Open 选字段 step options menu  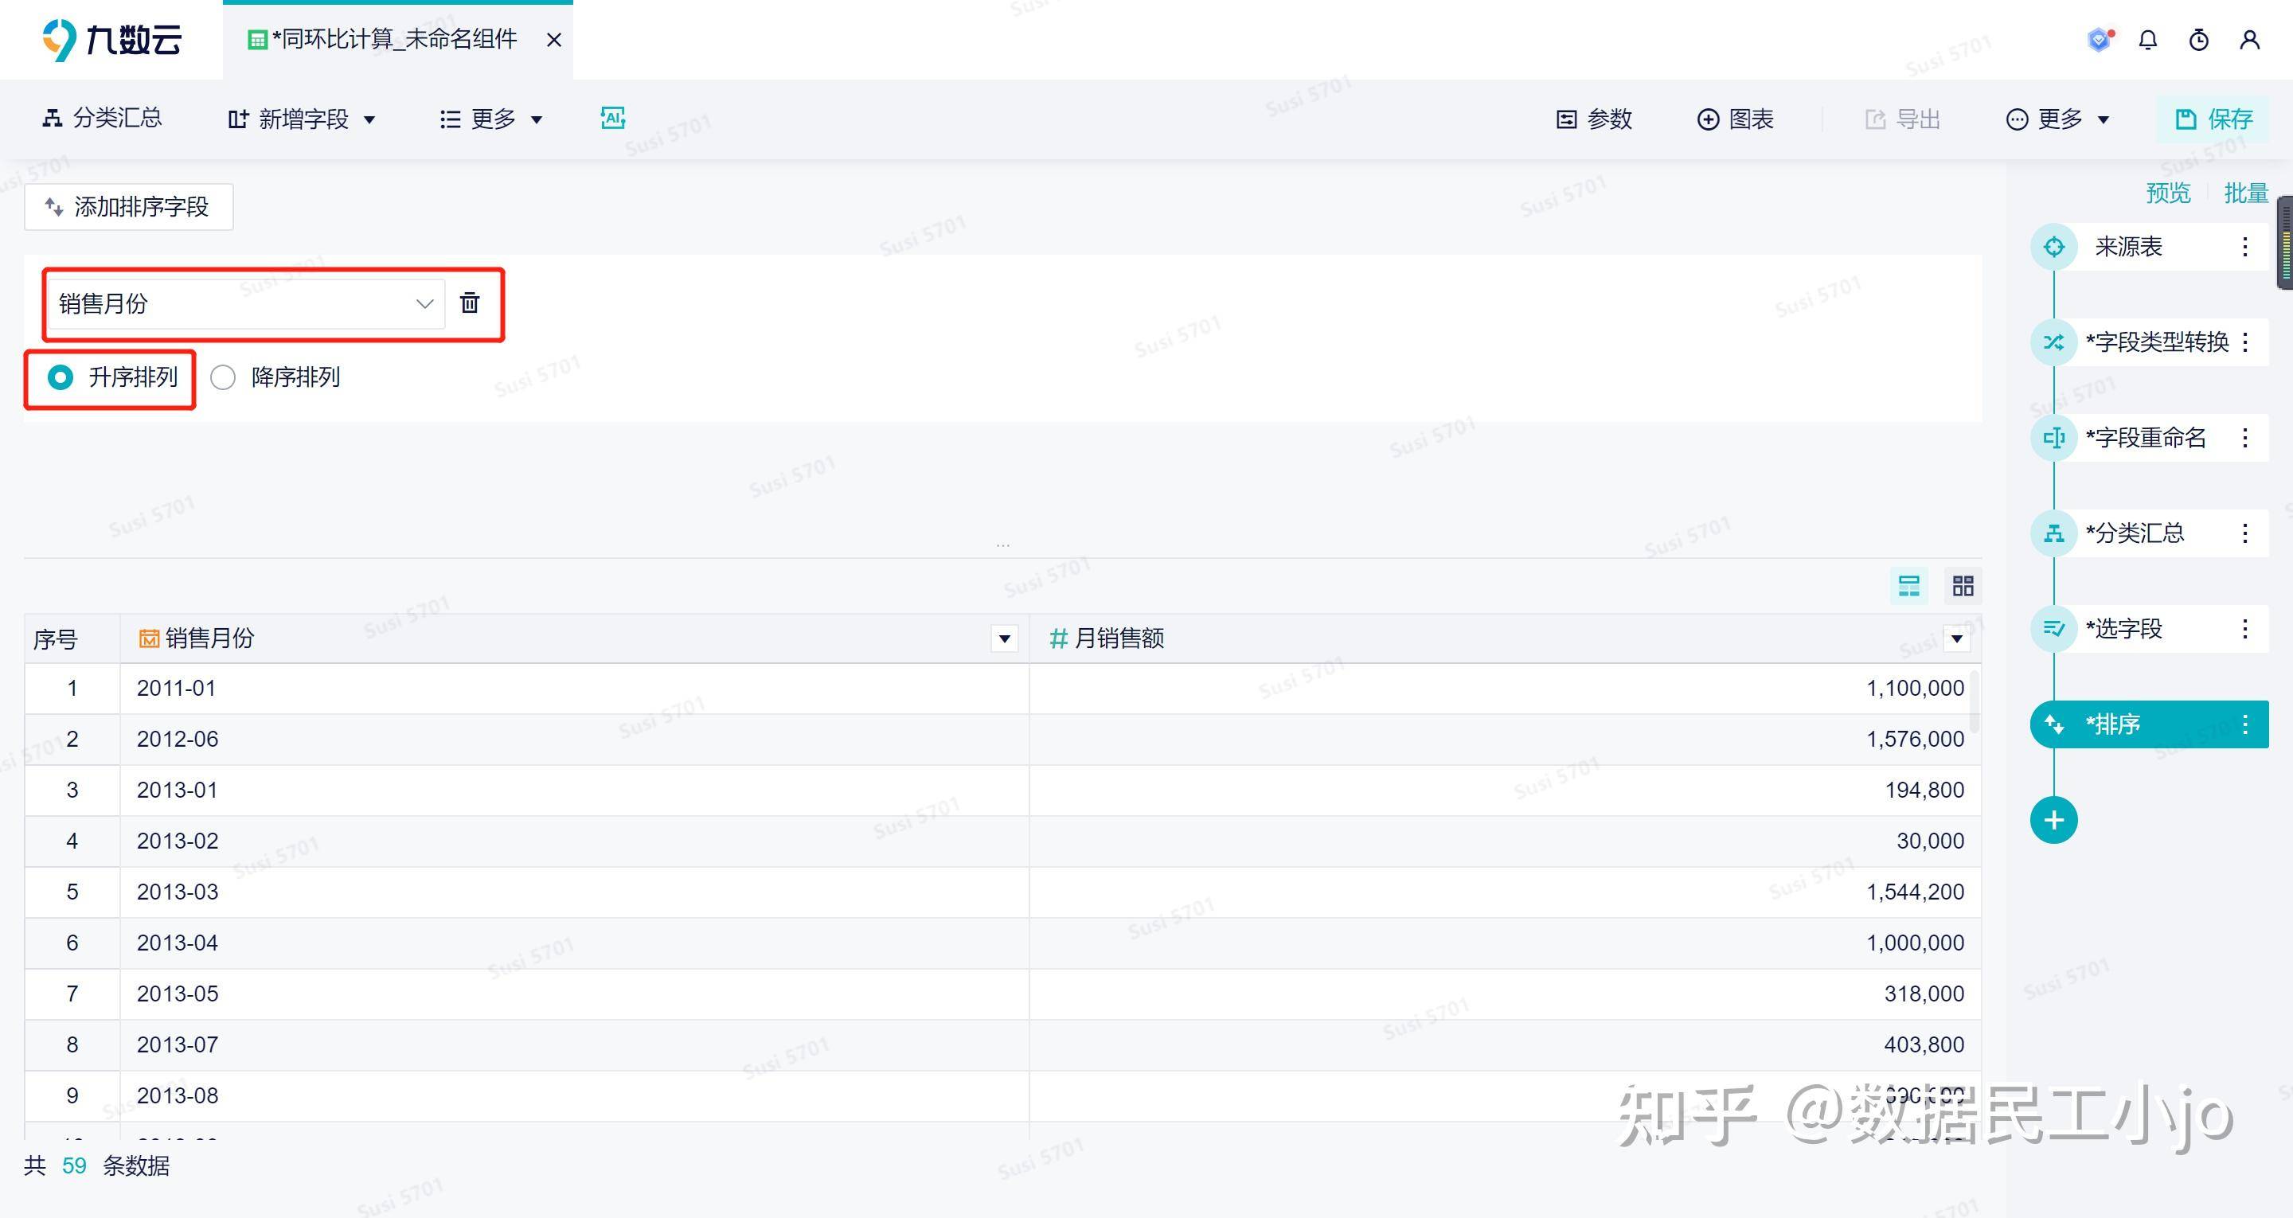point(2245,629)
